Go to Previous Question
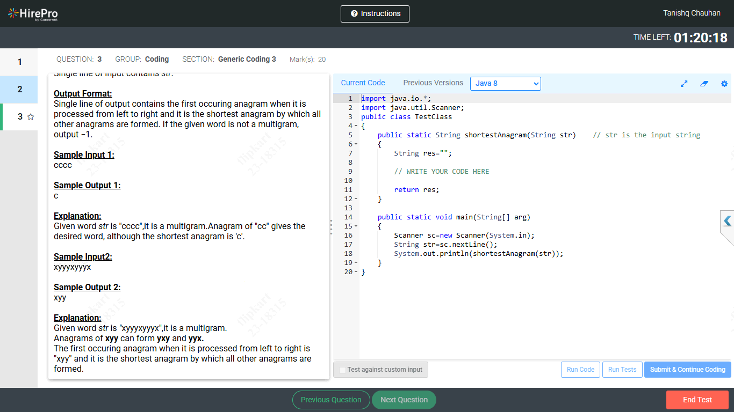This screenshot has height=412, width=734. tap(331, 400)
